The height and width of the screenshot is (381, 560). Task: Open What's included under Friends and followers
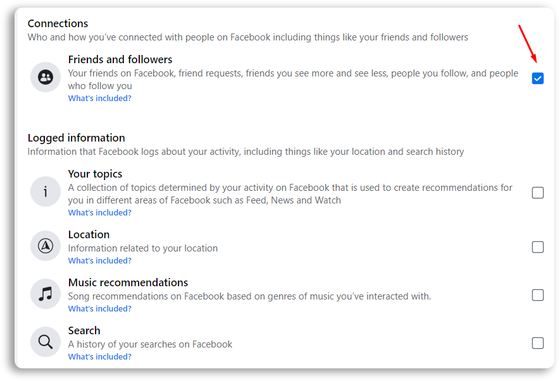[99, 99]
